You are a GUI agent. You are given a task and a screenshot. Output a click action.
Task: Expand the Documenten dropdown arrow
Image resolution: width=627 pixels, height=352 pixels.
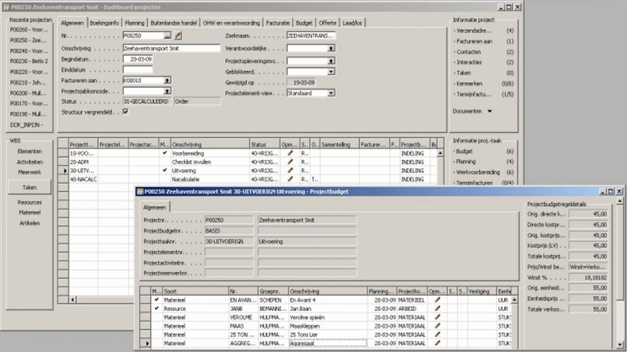pos(490,111)
